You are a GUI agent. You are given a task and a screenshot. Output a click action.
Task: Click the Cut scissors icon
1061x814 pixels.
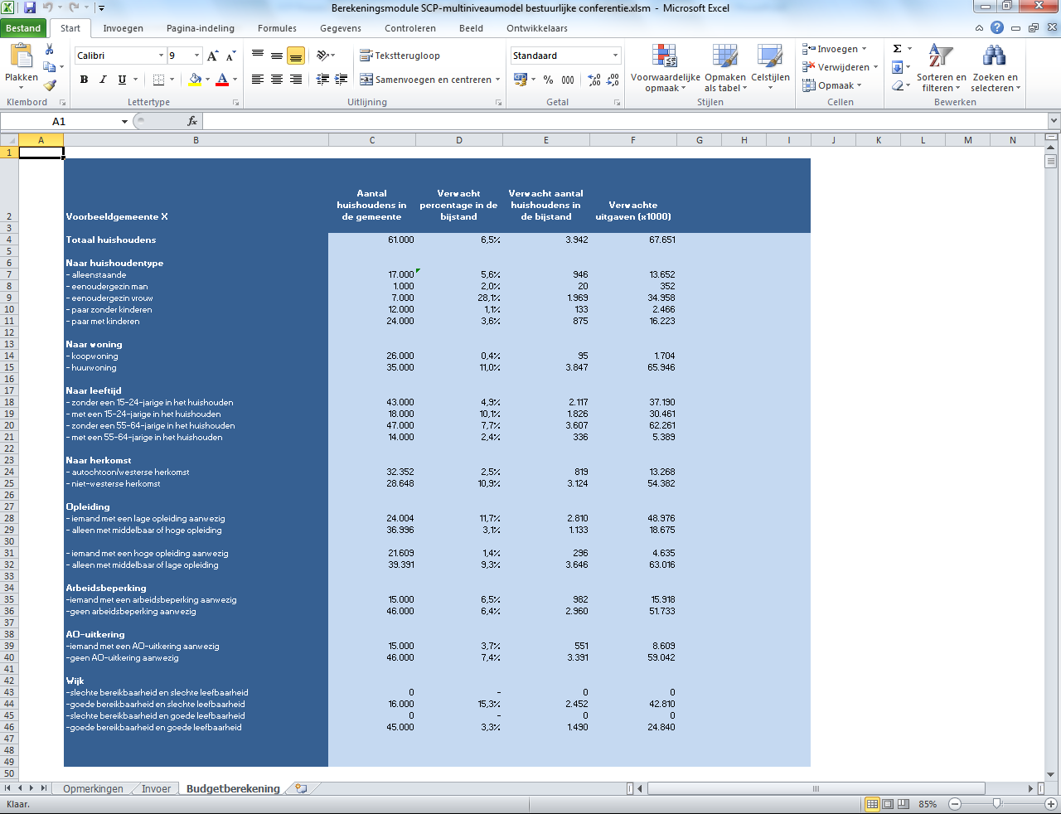(x=50, y=49)
